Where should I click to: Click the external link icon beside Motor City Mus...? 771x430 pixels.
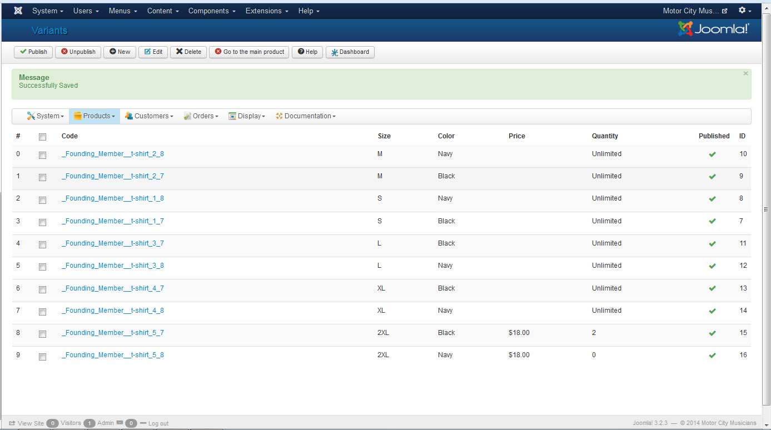[725, 11]
